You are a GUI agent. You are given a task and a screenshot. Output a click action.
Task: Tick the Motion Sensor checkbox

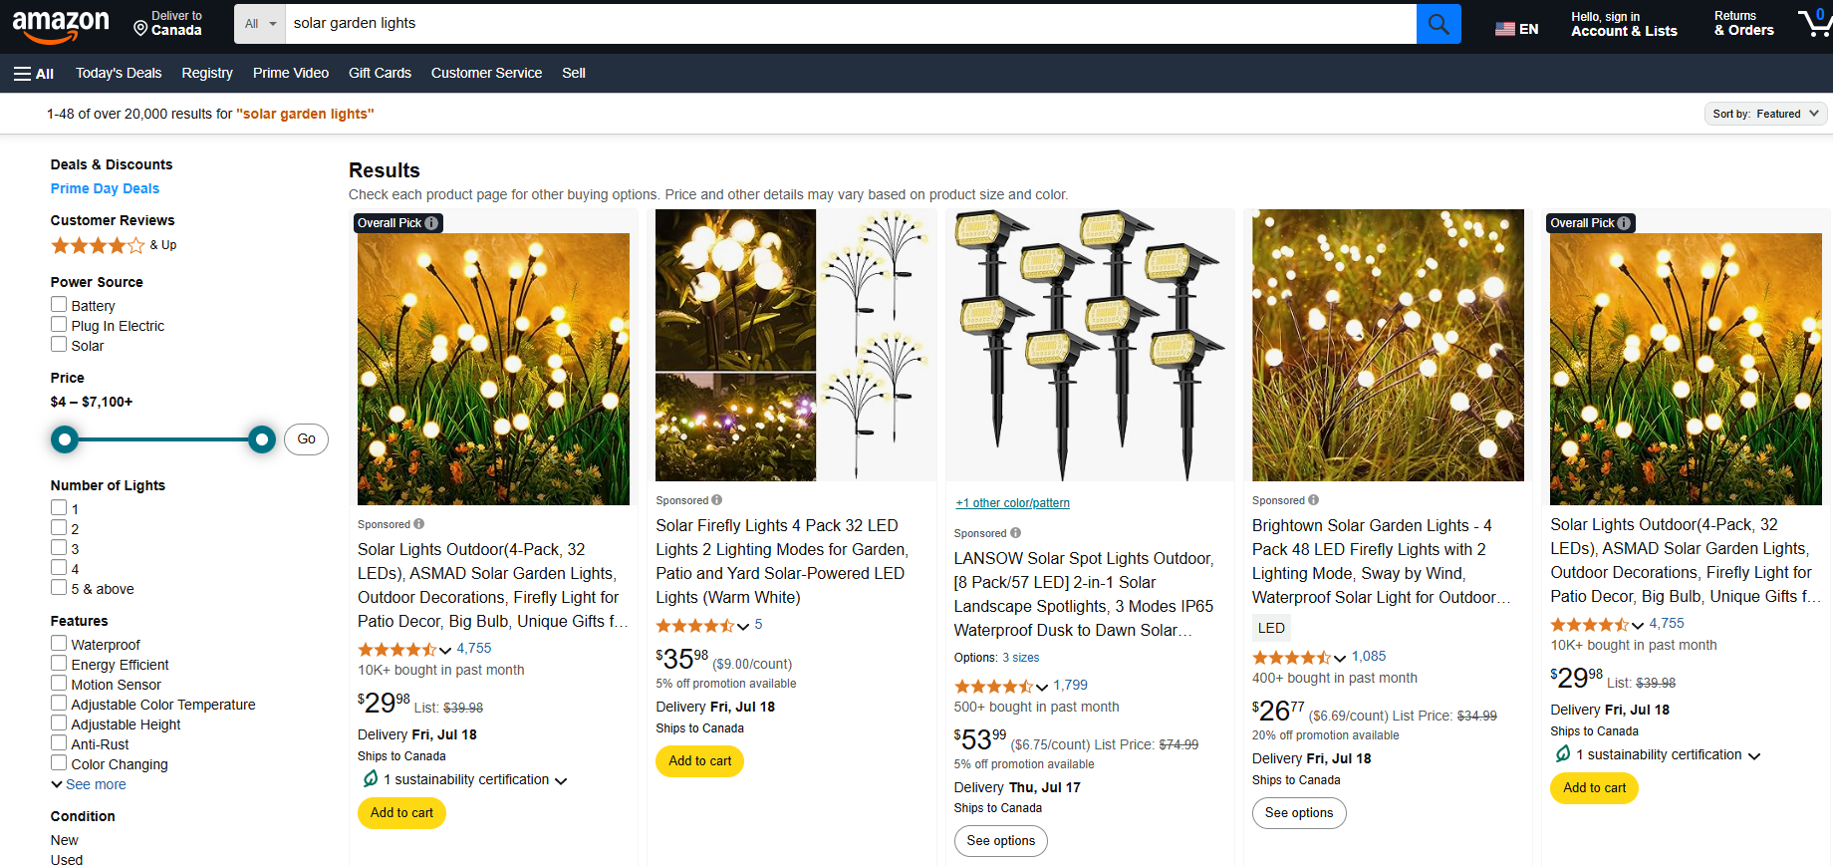click(x=59, y=684)
